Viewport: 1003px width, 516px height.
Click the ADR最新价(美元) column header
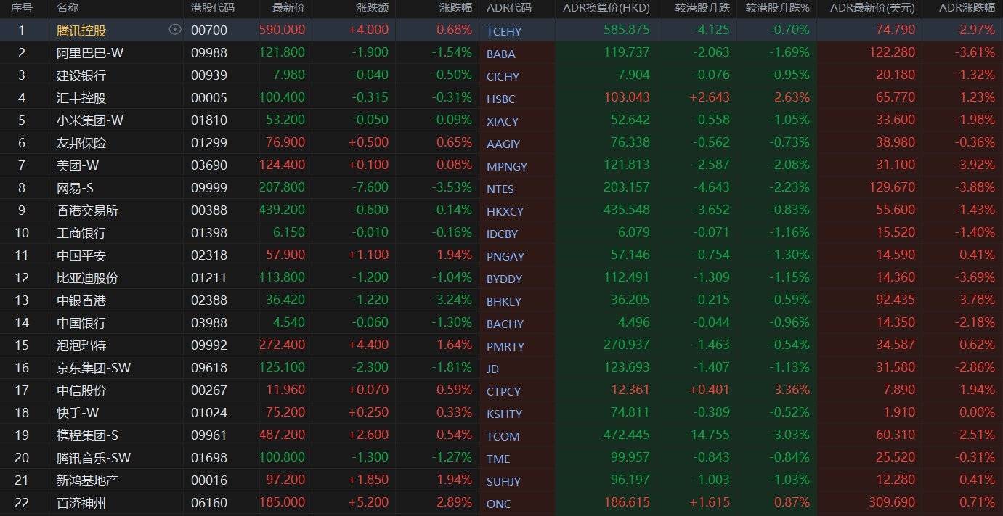point(872,8)
